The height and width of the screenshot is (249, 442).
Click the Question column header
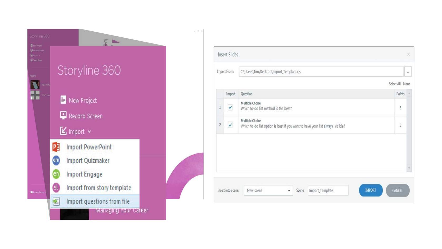click(x=316, y=94)
